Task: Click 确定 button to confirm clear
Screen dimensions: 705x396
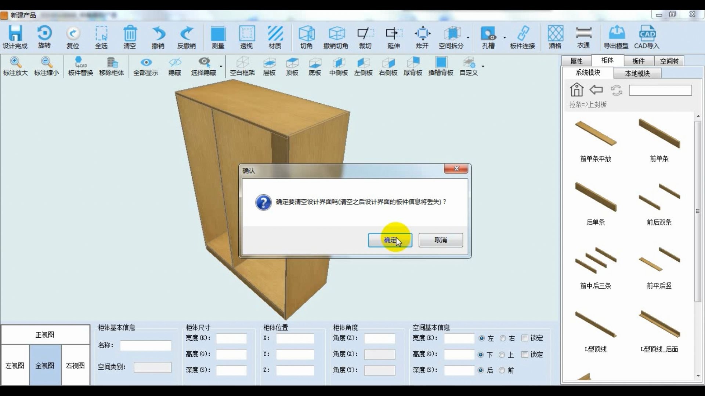Action: coord(390,240)
